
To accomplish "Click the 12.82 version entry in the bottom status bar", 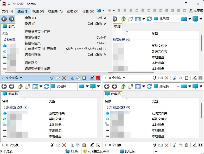I will [72, 151].
